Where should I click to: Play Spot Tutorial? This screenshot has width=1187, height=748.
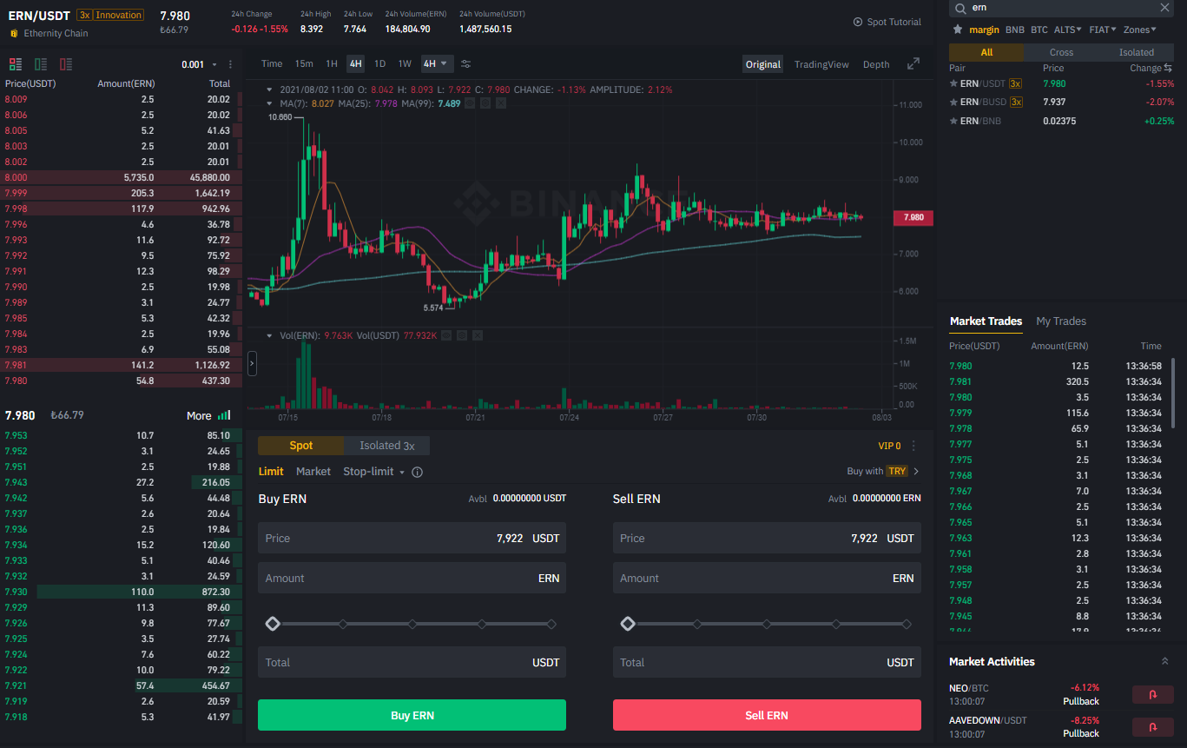(x=887, y=22)
